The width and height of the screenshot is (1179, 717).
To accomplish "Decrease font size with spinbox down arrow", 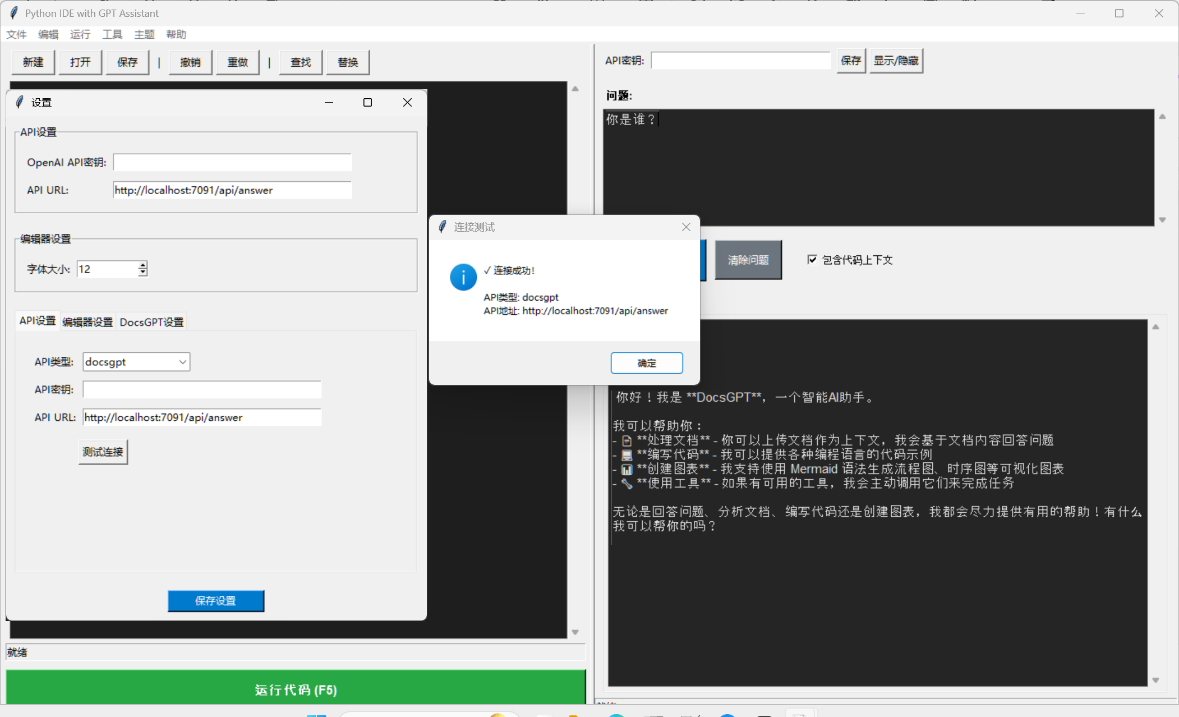I will [x=143, y=273].
